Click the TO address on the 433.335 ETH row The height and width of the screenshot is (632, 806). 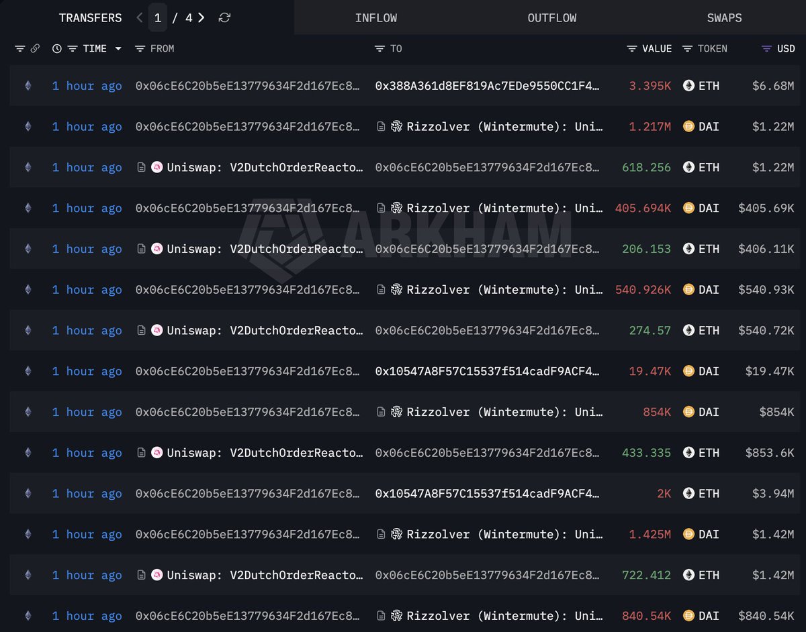[488, 453]
